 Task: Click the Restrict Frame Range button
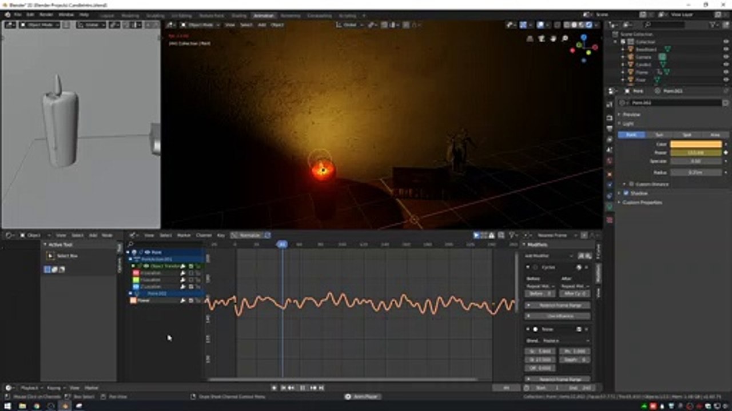tap(558, 305)
